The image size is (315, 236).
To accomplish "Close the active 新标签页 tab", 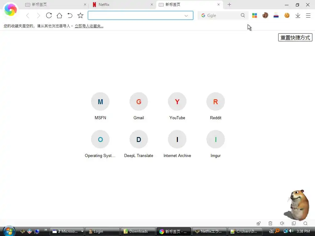I will tap(218, 4).
